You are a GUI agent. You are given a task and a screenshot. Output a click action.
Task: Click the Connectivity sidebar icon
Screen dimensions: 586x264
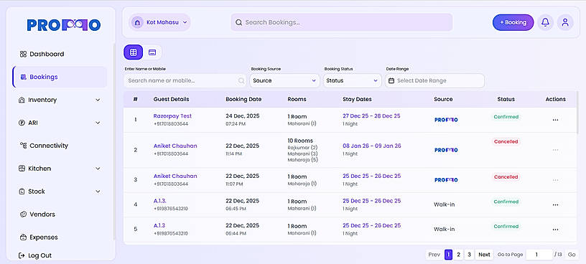click(x=23, y=146)
